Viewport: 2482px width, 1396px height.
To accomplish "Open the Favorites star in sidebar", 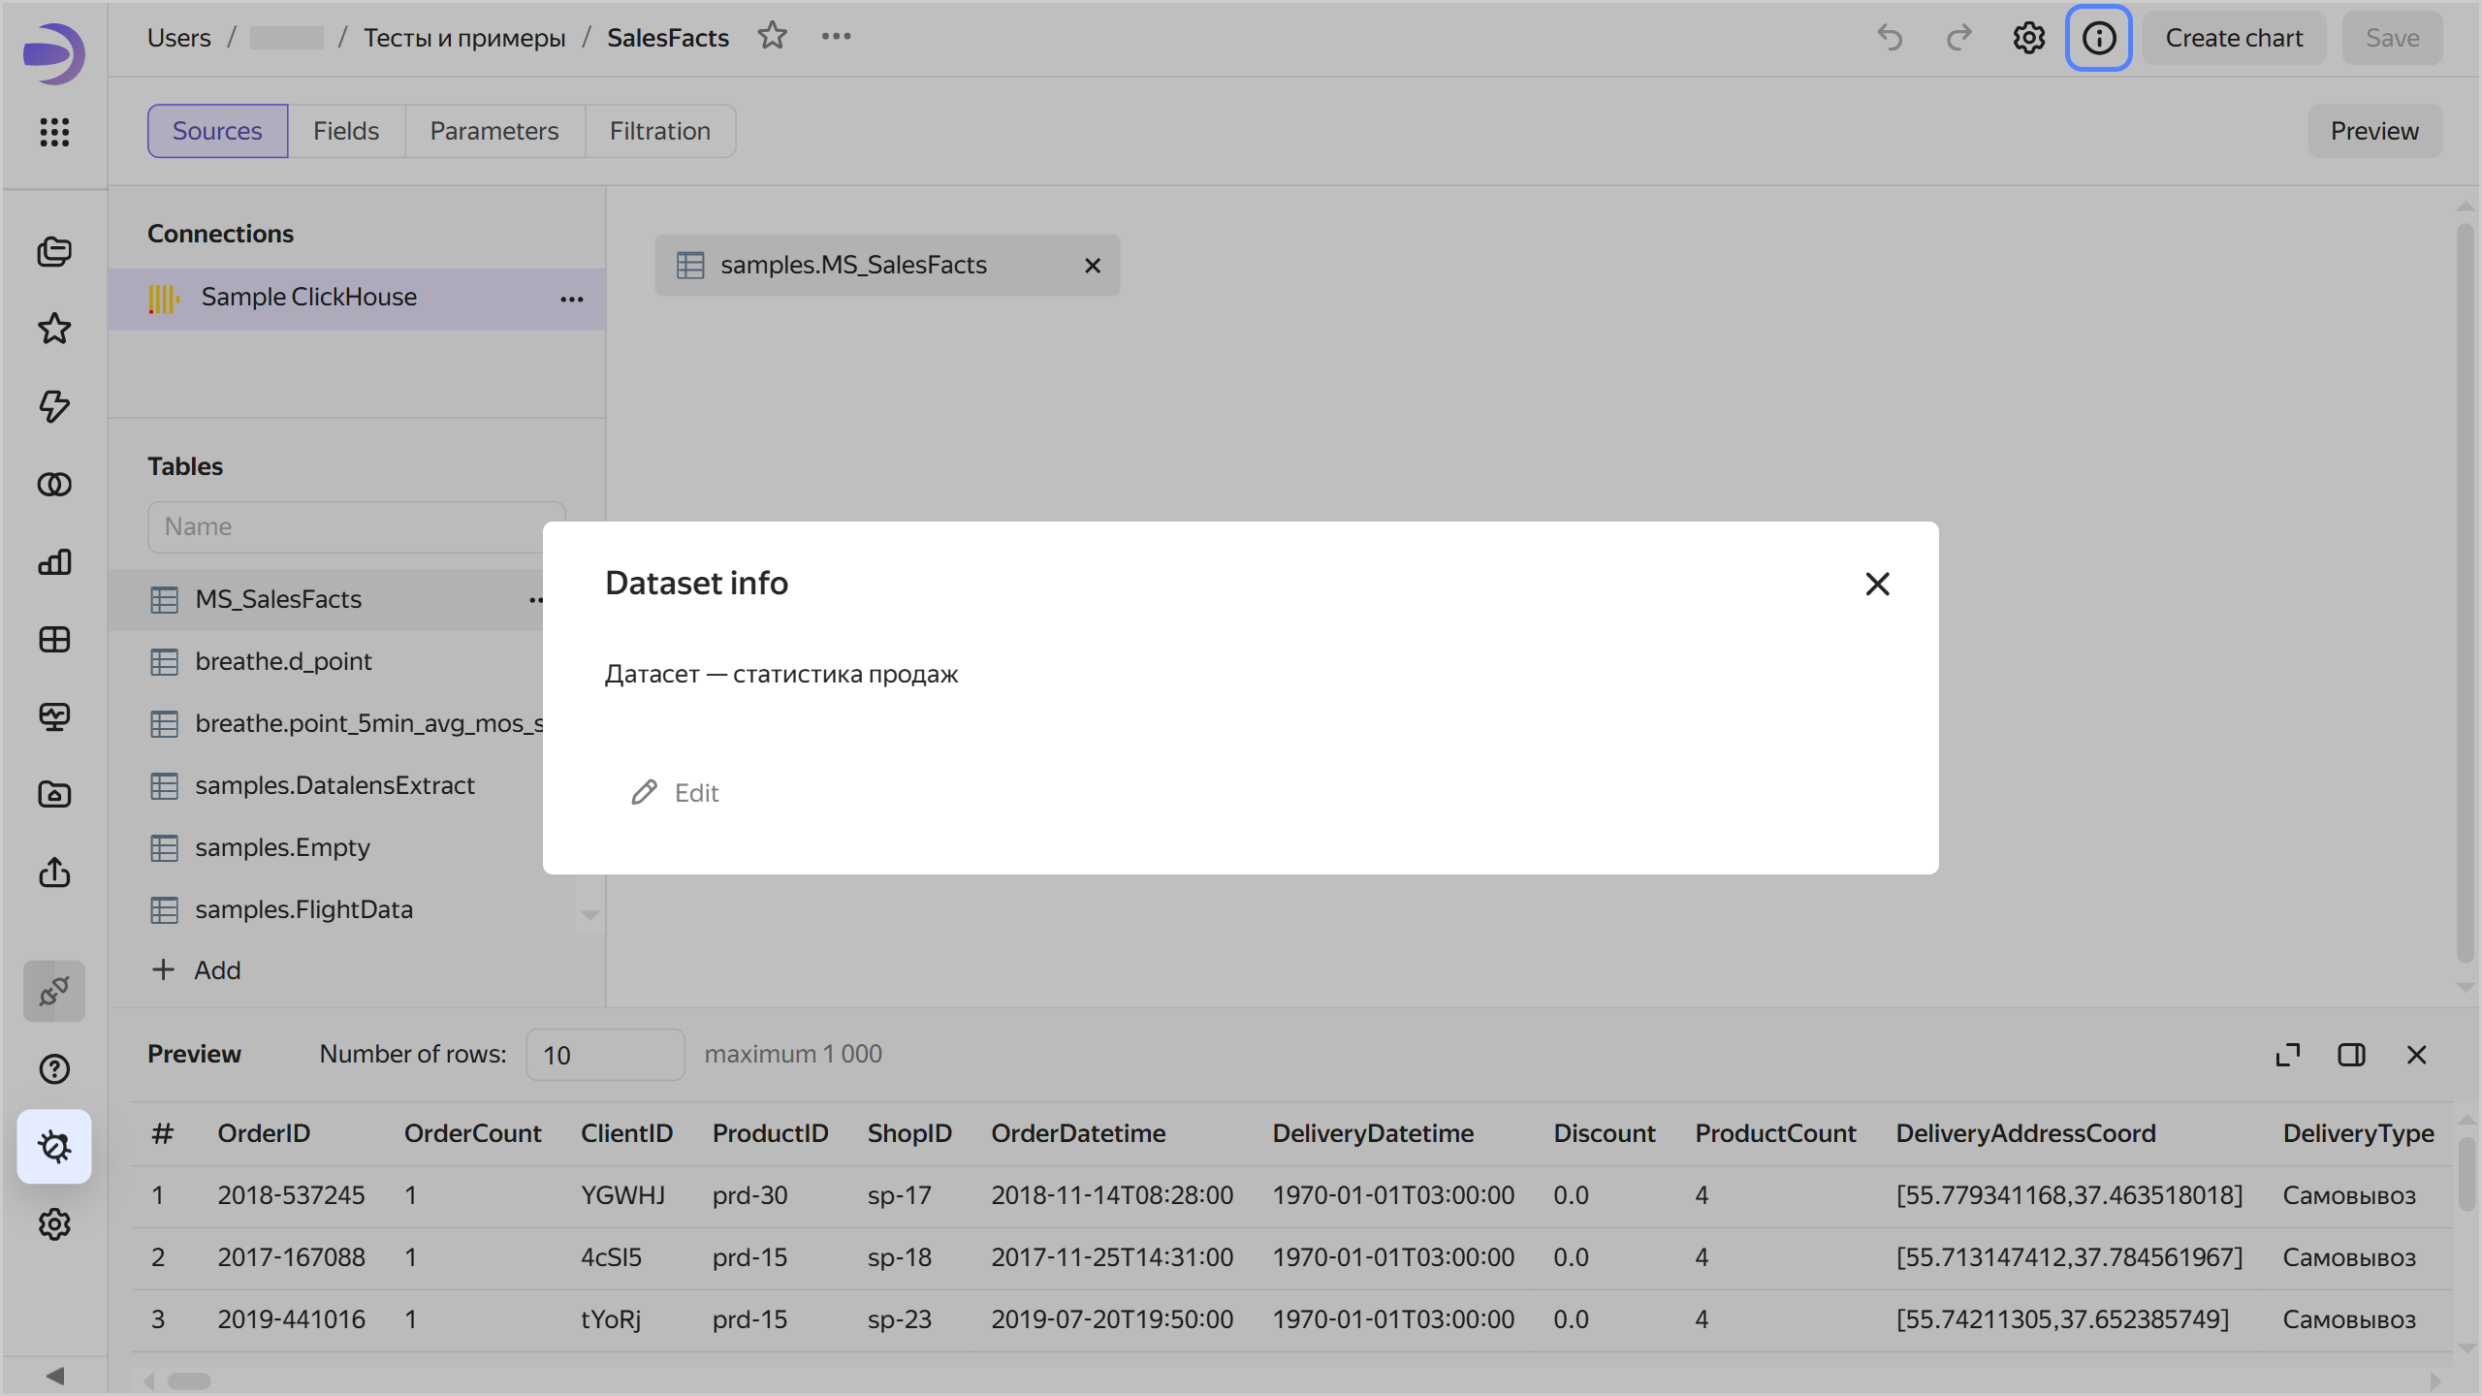I will 54,329.
